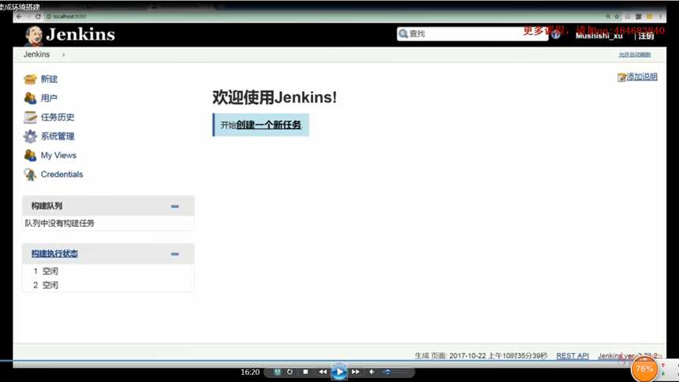679x382 pixels.
Task: Click the video seek progress bar
Action: click(x=339, y=361)
